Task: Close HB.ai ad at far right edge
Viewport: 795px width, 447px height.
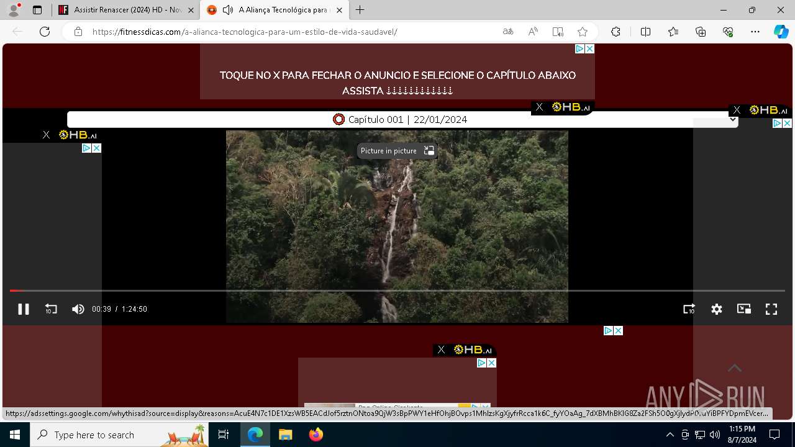Action: pyautogui.click(x=737, y=110)
